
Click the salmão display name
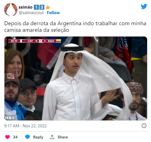tap(26, 7)
